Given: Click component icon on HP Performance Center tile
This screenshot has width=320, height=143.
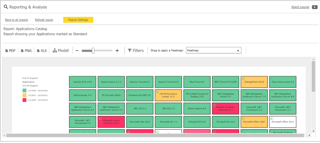Looking at the screenshot, I should tap(157, 92).
